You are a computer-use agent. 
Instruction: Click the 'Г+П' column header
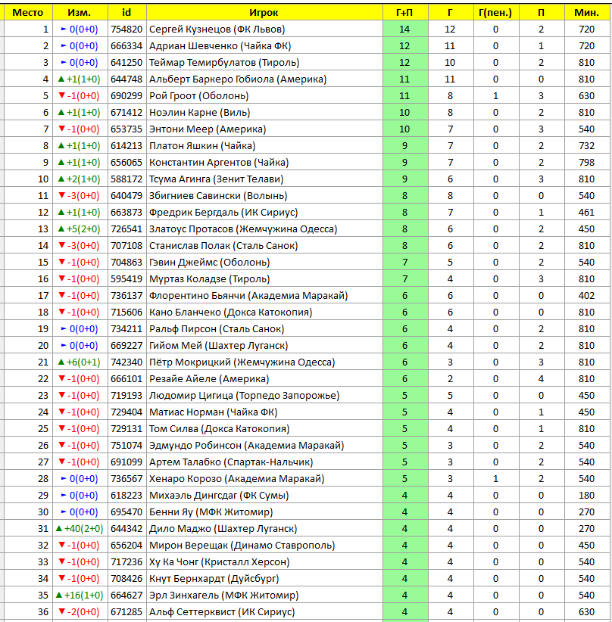click(404, 12)
